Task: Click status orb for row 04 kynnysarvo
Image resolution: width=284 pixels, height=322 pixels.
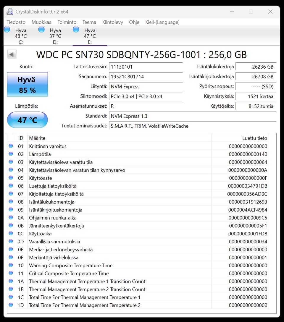Action: click(11, 170)
